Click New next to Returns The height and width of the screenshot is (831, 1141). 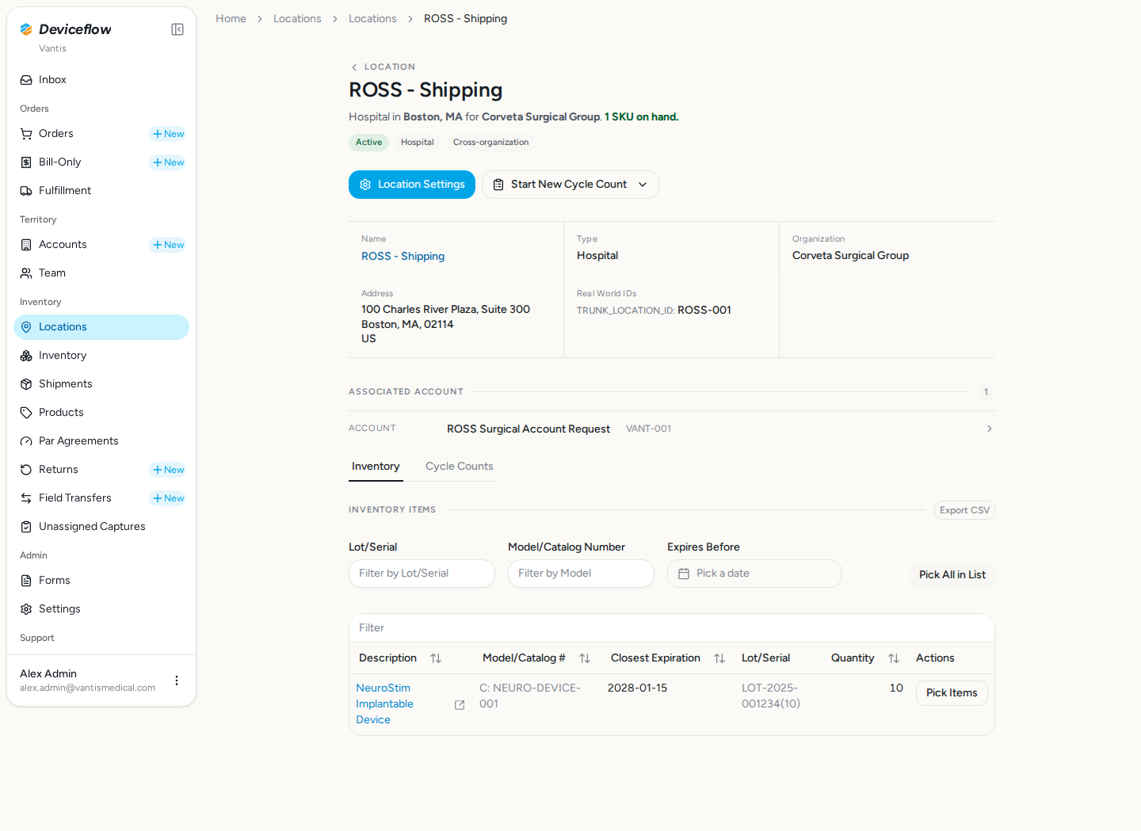168,470
